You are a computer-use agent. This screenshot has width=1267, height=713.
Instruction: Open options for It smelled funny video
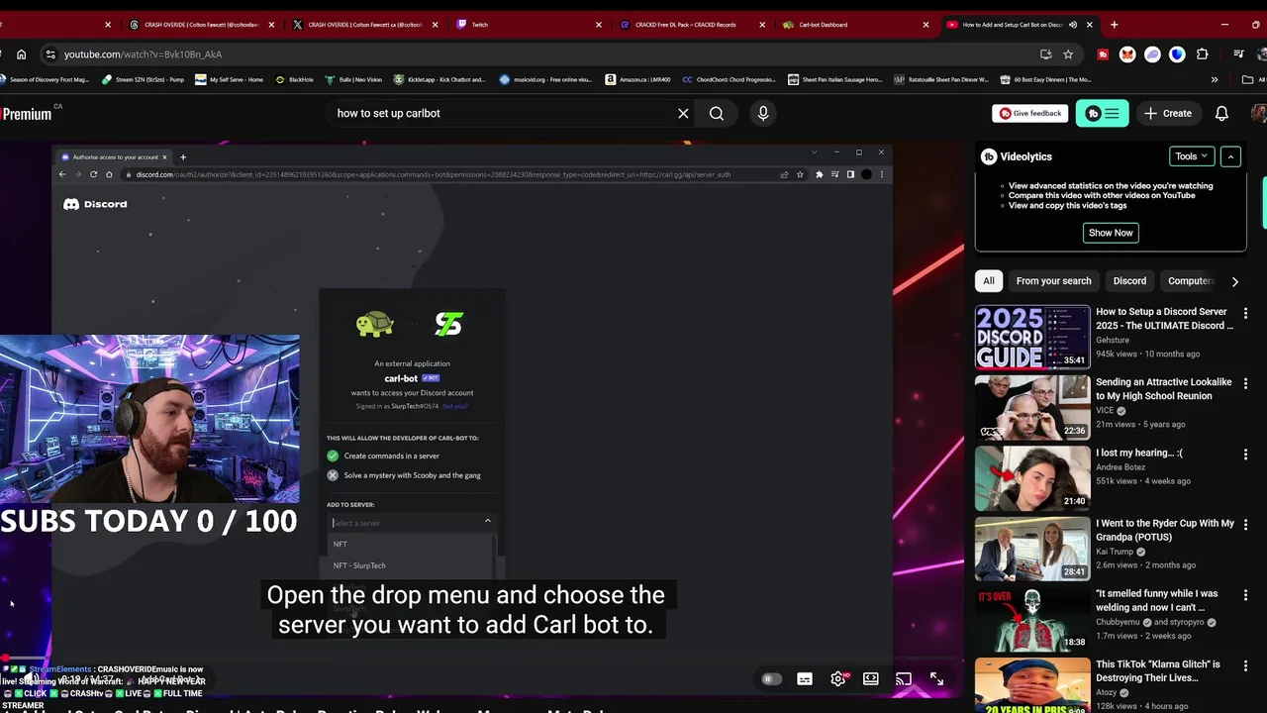pos(1245,595)
